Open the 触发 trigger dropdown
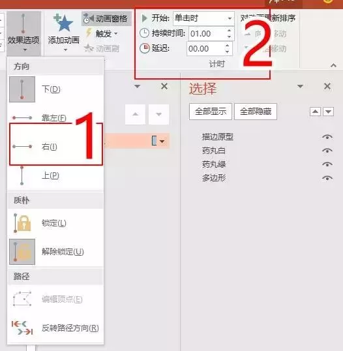 [102, 33]
